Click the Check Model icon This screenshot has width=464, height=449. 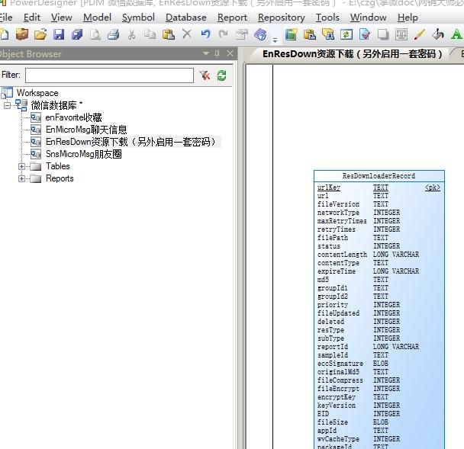(x=365, y=34)
